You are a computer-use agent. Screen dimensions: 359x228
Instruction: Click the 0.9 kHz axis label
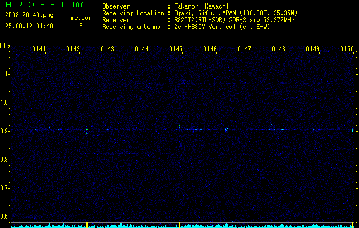coord(5,131)
